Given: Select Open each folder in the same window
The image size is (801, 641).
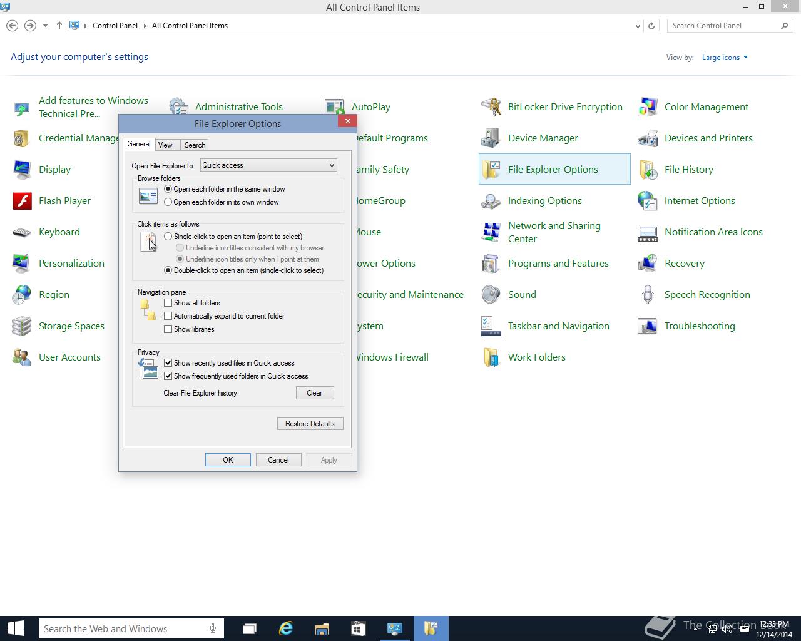Looking at the screenshot, I should (x=168, y=189).
